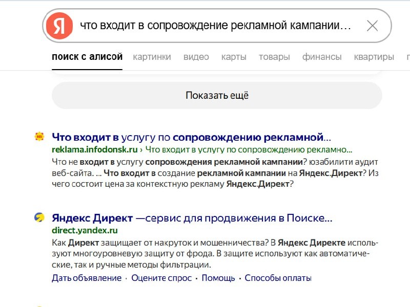Switch to the 'финансы' tab
The image size is (410, 307).
tap(322, 57)
